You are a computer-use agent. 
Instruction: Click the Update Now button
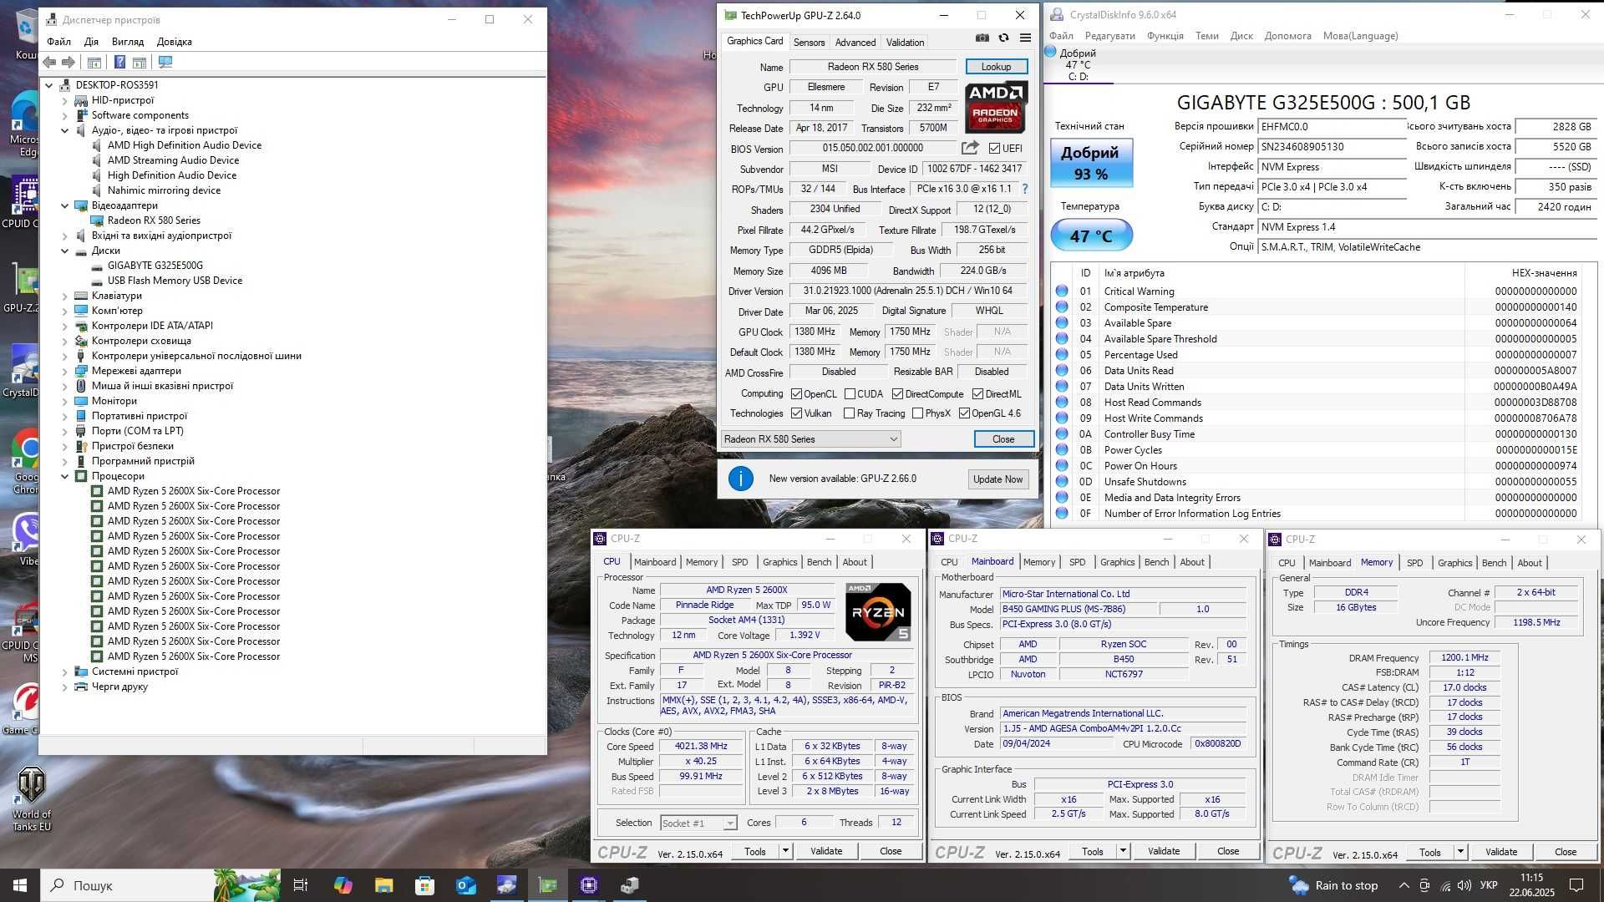tap(997, 479)
